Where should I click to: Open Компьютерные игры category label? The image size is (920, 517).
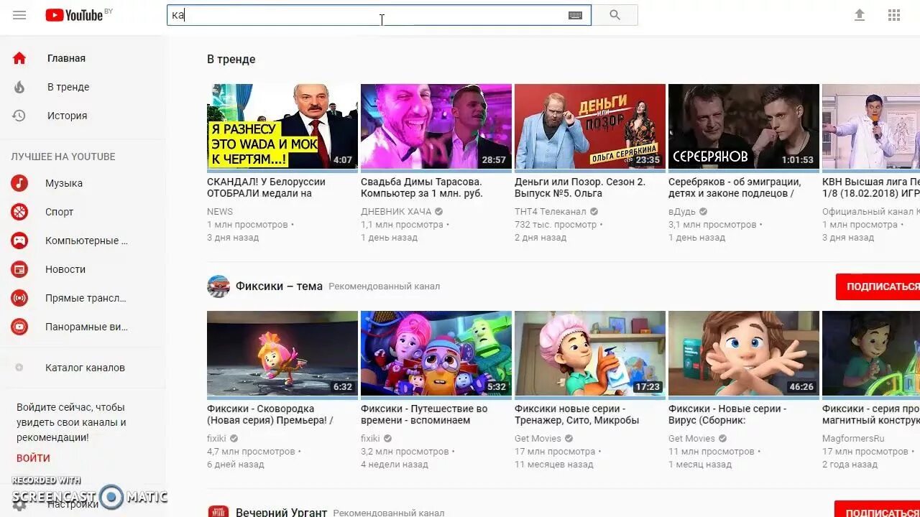coord(86,241)
